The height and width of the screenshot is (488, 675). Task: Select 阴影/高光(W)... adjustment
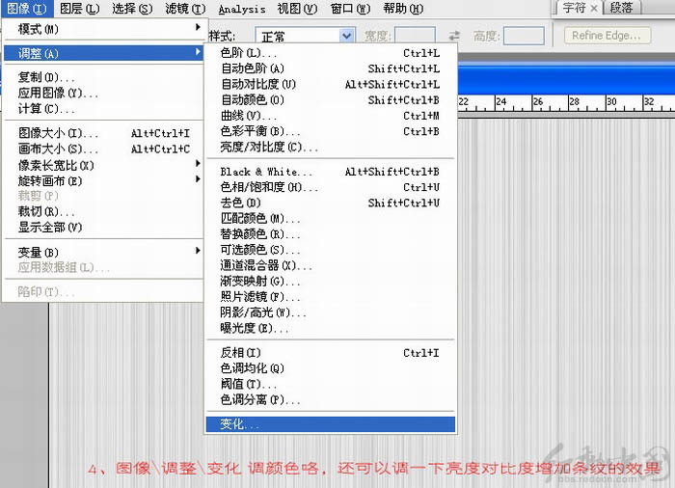point(331,312)
